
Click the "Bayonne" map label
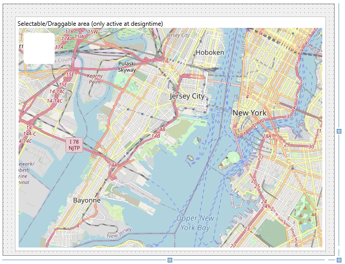(87, 200)
